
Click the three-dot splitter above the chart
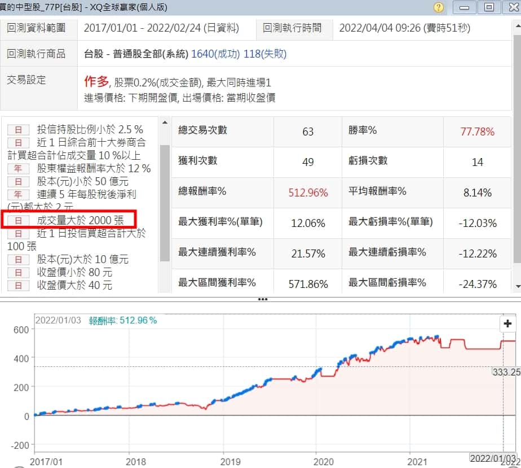(x=262, y=299)
